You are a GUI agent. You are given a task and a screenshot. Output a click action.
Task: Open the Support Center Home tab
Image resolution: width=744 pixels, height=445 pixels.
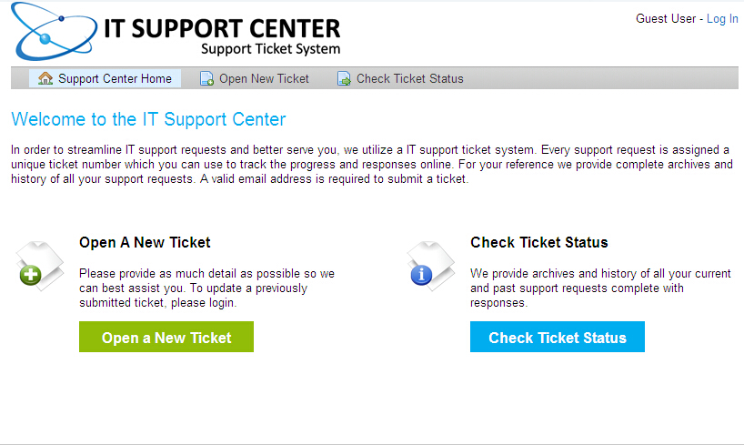115,79
